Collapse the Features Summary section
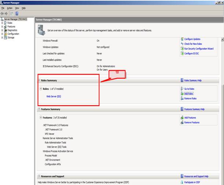This screenshot has width=224, height=185. click(x=39, y=109)
